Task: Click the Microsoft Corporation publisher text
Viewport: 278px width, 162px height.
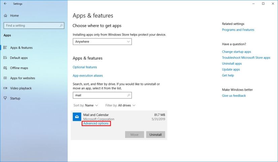Action: [99, 119]
